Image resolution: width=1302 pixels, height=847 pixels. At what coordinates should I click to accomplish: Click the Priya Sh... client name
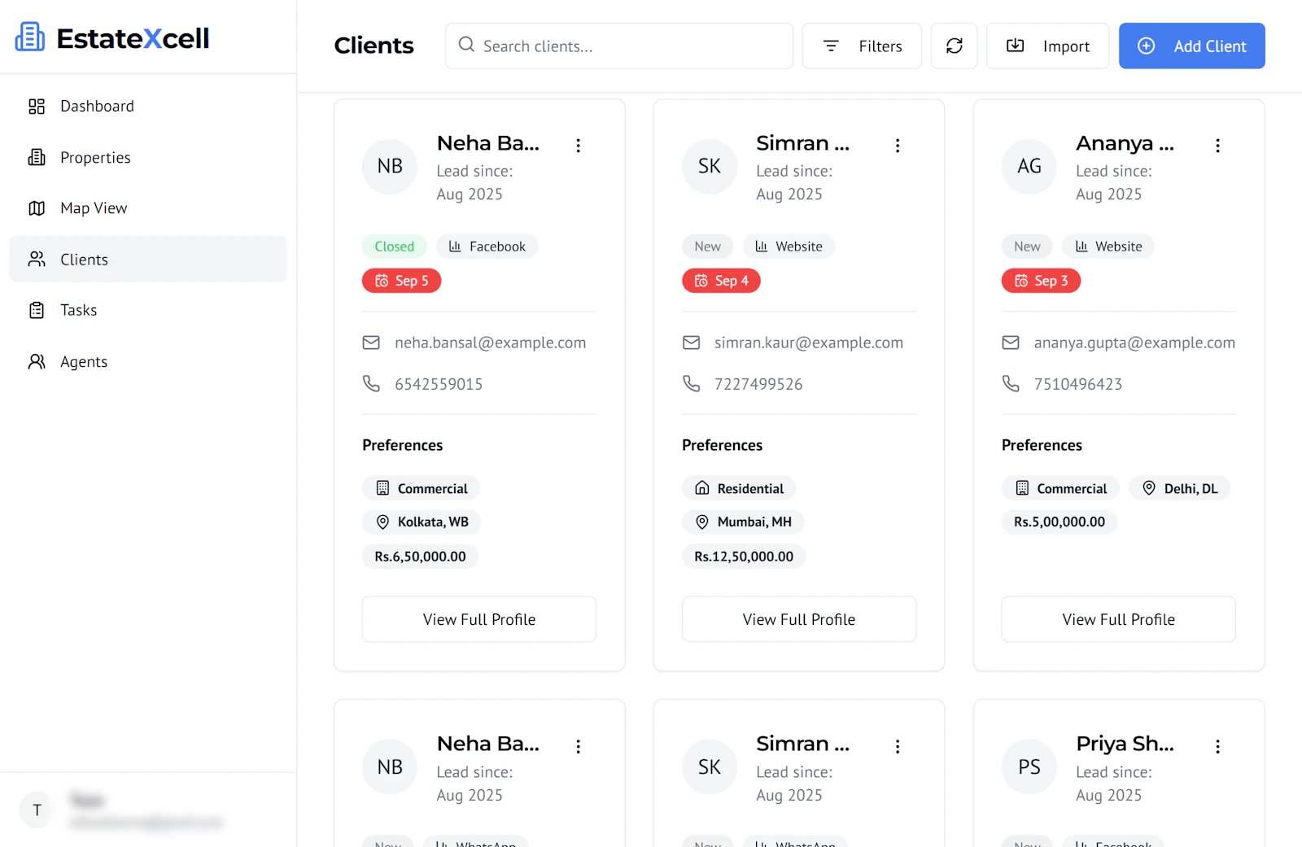(x=1125, y=744)
